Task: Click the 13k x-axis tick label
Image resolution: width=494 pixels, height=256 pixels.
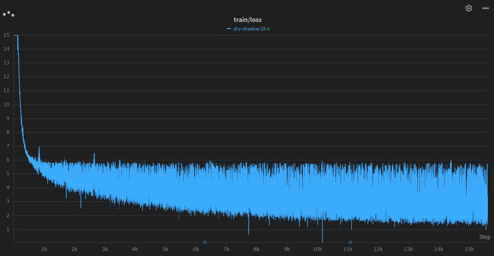Action: click(x=408, y=249)
